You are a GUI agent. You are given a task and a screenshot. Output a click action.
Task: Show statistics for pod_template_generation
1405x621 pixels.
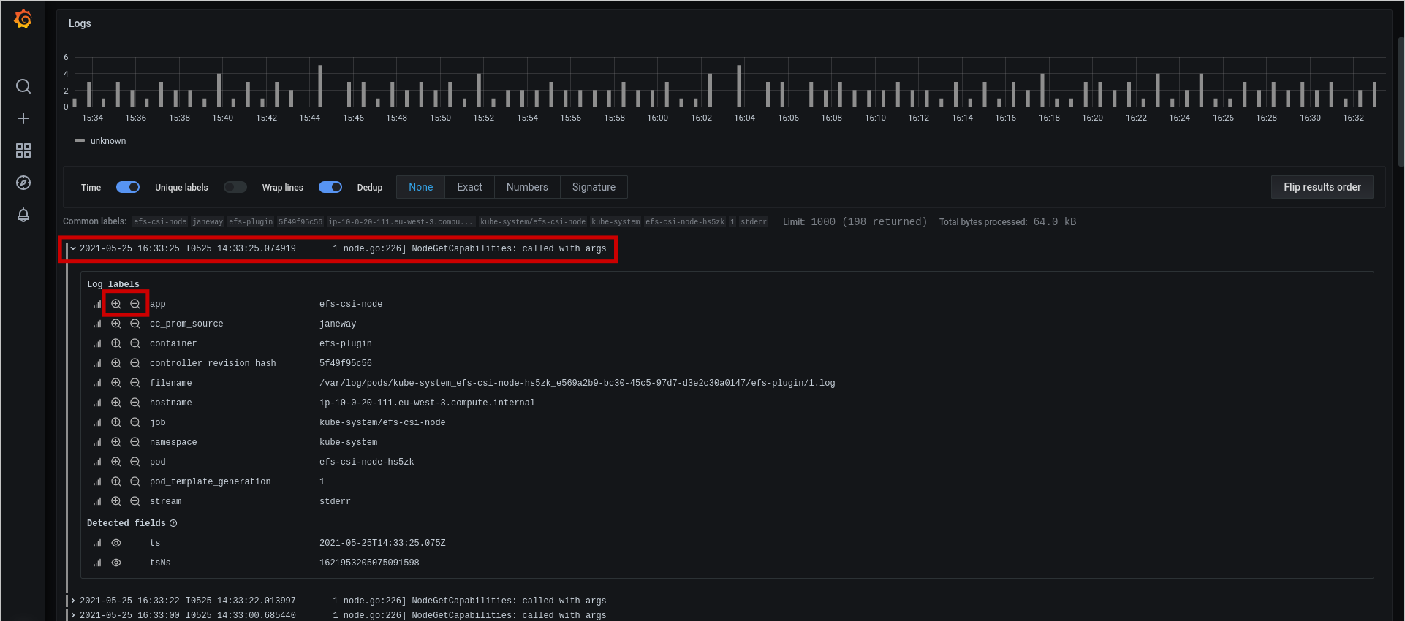point(97,481)
